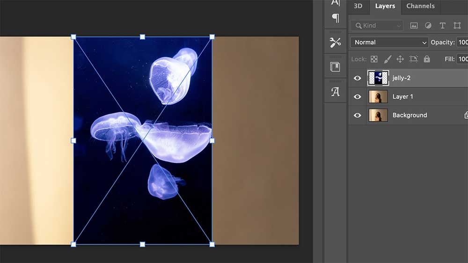468x263 pixels.
Task: Expand the Kind filter dropdown
Action: (377, 26)
